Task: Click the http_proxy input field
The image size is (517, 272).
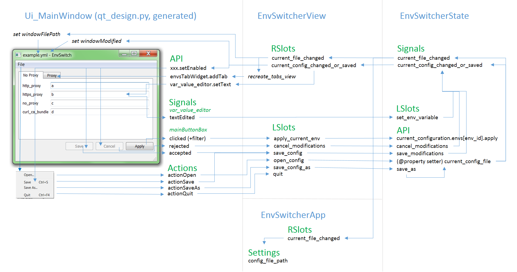Action: click(100, 86)
